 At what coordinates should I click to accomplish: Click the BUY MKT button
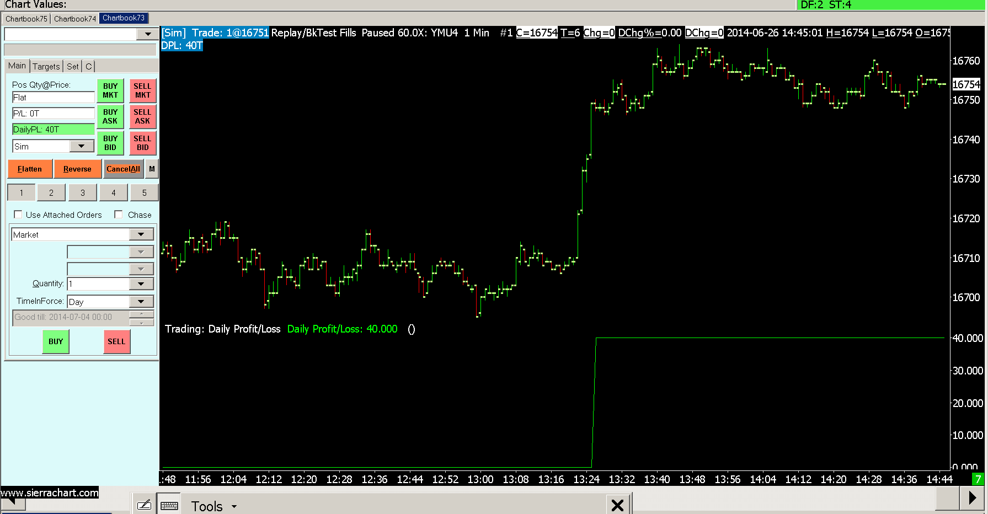tap(110, 90)
